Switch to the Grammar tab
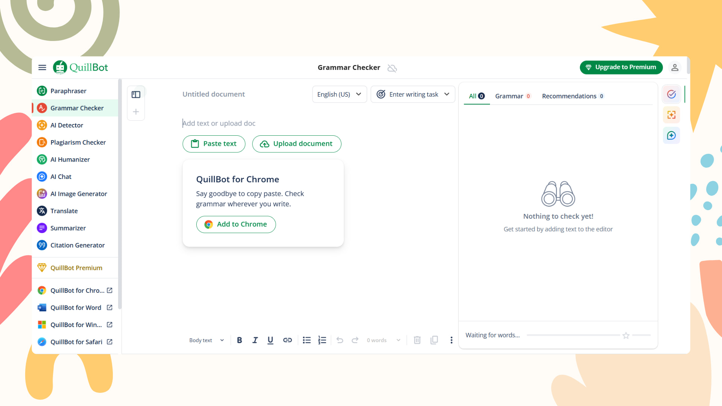 point(512,96)
